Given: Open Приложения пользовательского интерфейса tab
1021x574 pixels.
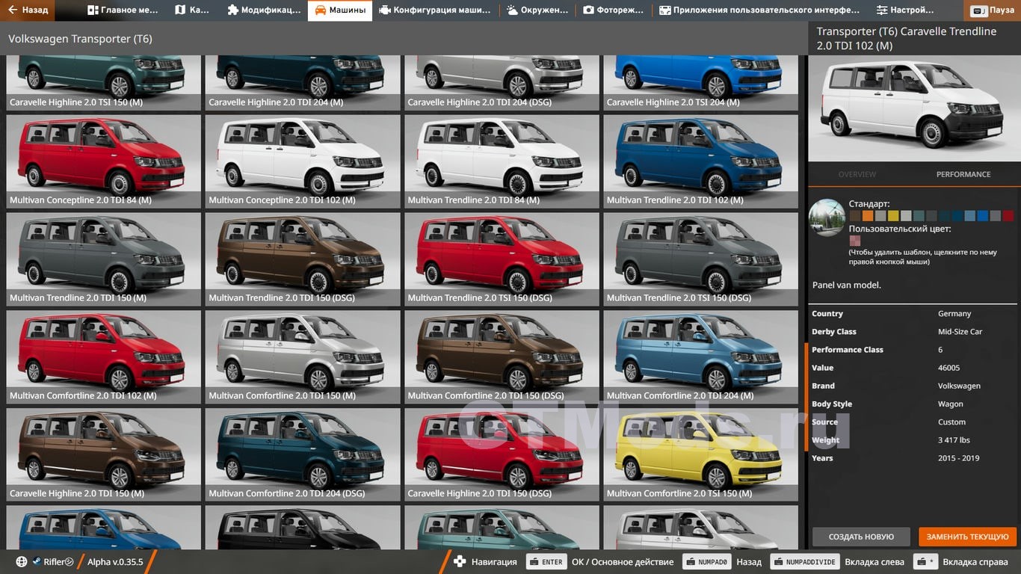Looking at the screenshot, I should pyautogui.click(x=759, y=10).
